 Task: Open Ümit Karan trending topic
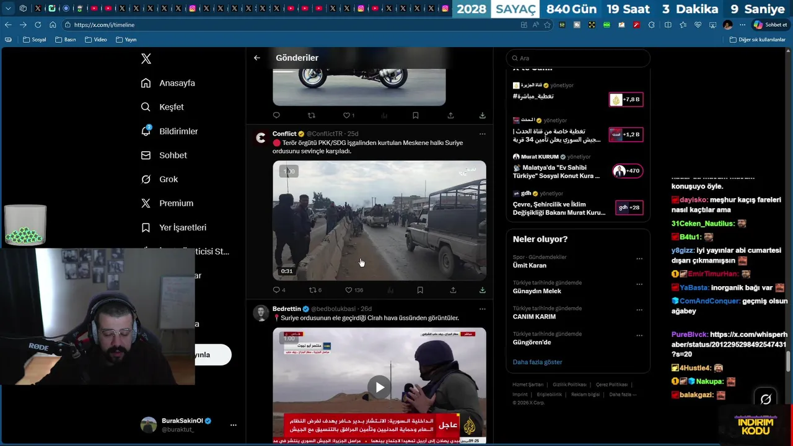click(530, 265)
